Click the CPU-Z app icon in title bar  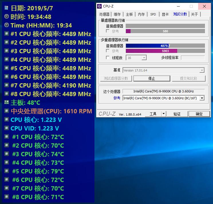[x=99, y=6]
